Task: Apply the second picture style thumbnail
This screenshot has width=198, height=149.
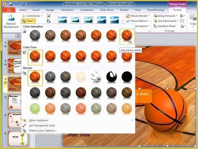Action: 75,20
